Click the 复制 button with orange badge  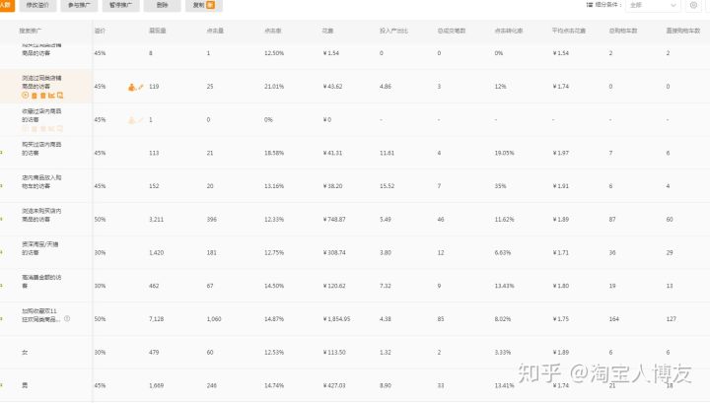click(204, 5)
